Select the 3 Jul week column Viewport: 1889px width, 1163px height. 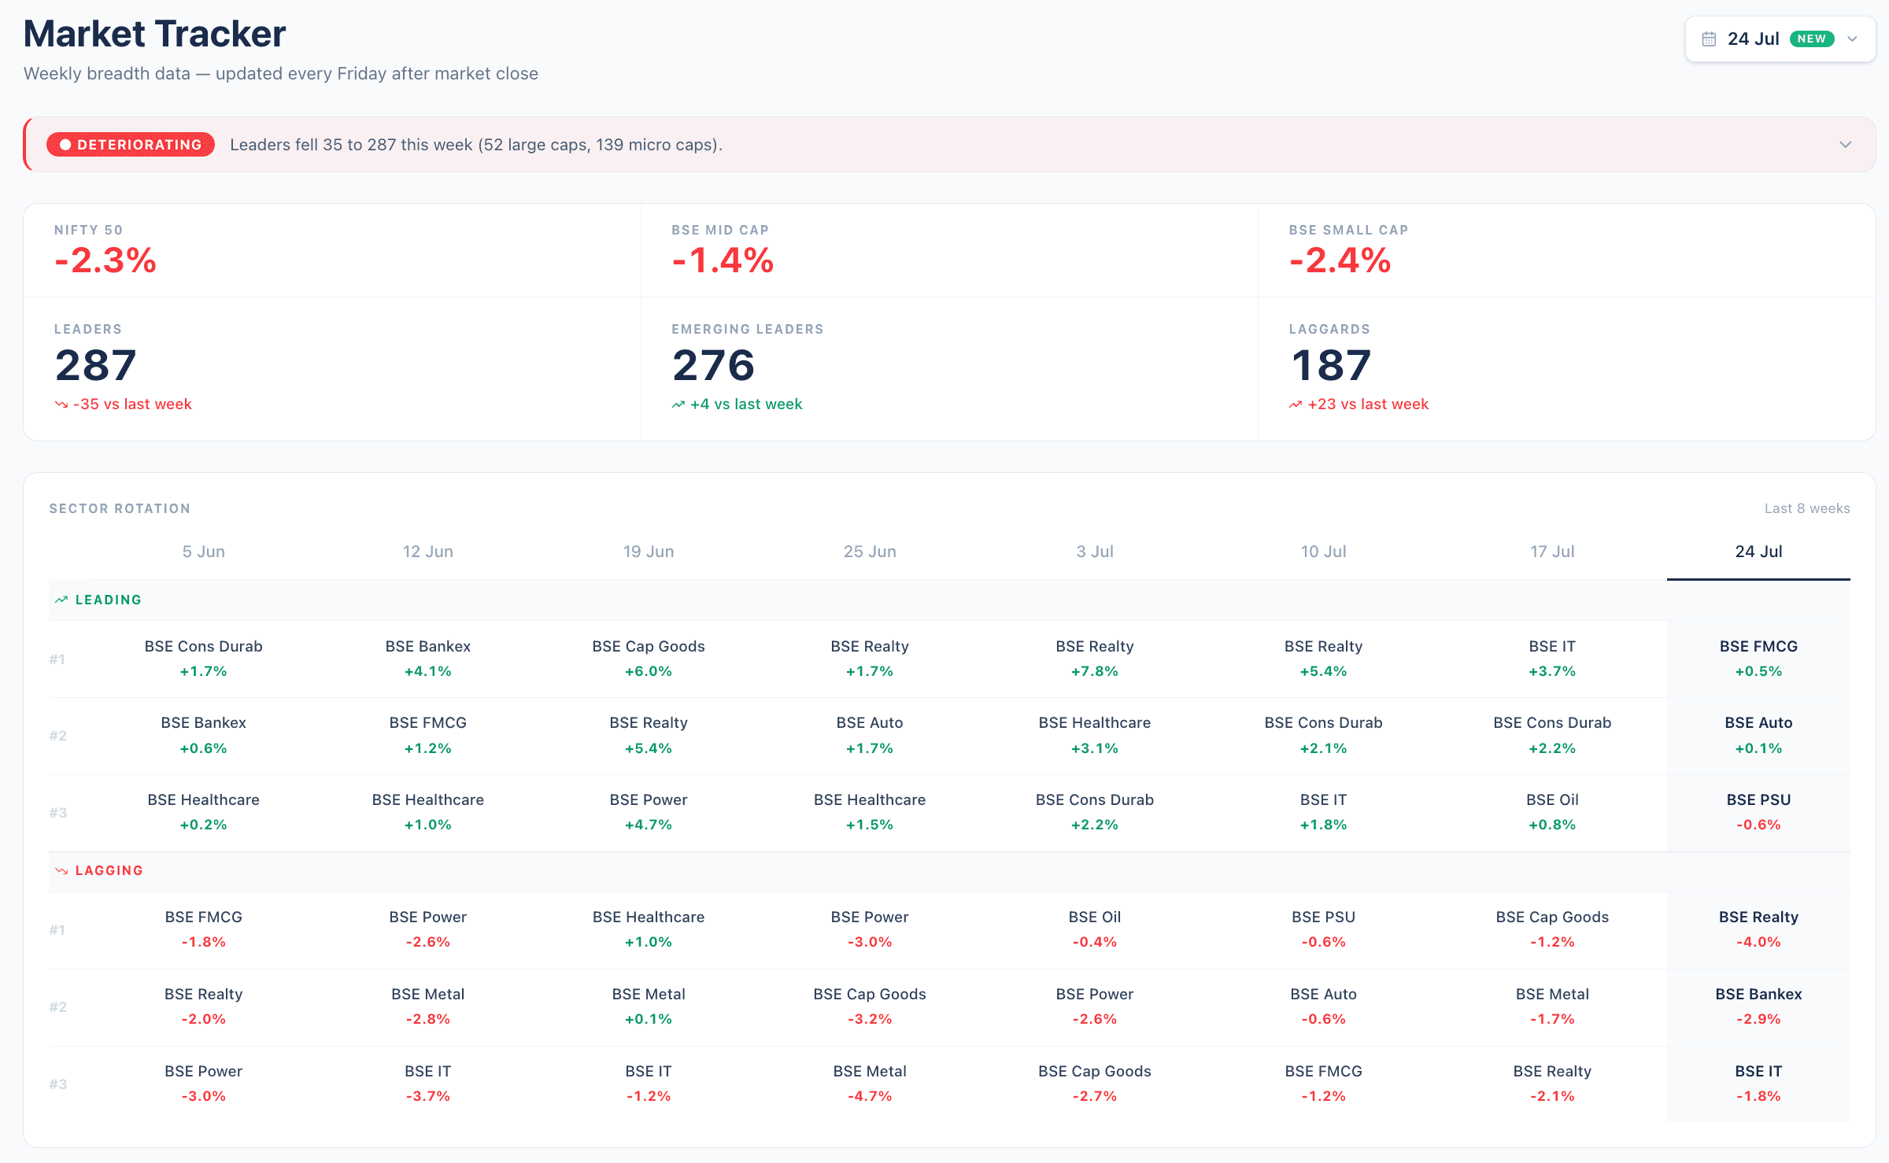pyautogui.click(x=1095, y=552)
